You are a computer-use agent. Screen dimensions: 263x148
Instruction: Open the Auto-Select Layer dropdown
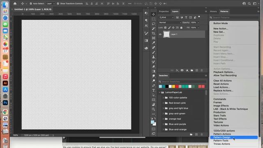pyautogui.click(x=51, y=4)
